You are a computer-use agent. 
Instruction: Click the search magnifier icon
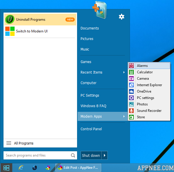tap(73, 155)
